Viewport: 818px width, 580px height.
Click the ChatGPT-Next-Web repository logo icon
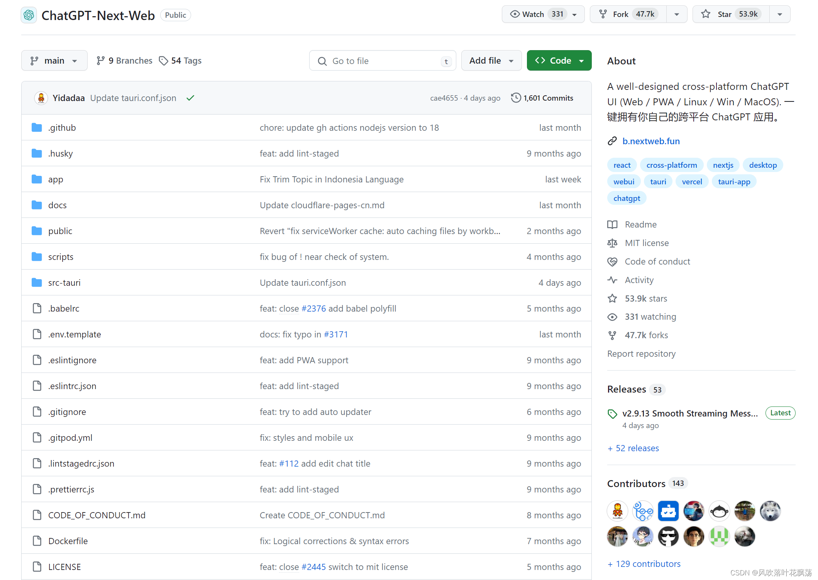29,15
